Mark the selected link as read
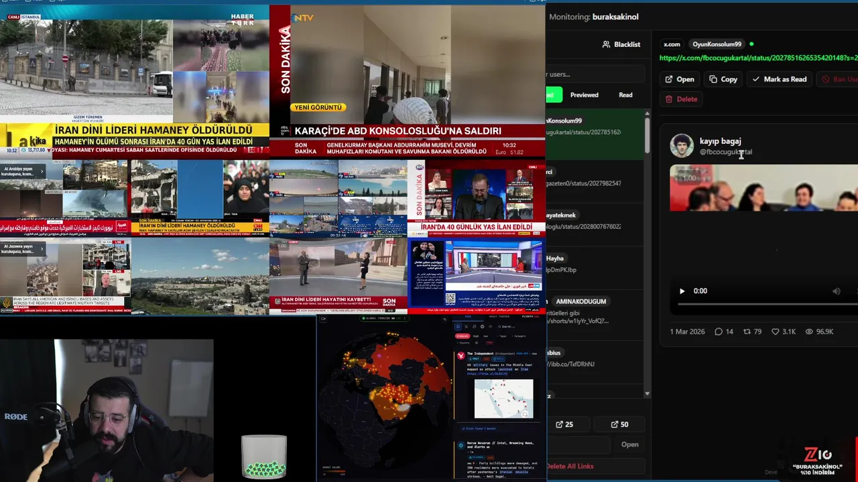Image resolution: width=858 pixels, height=482 pixels. (x=780, y=79)
